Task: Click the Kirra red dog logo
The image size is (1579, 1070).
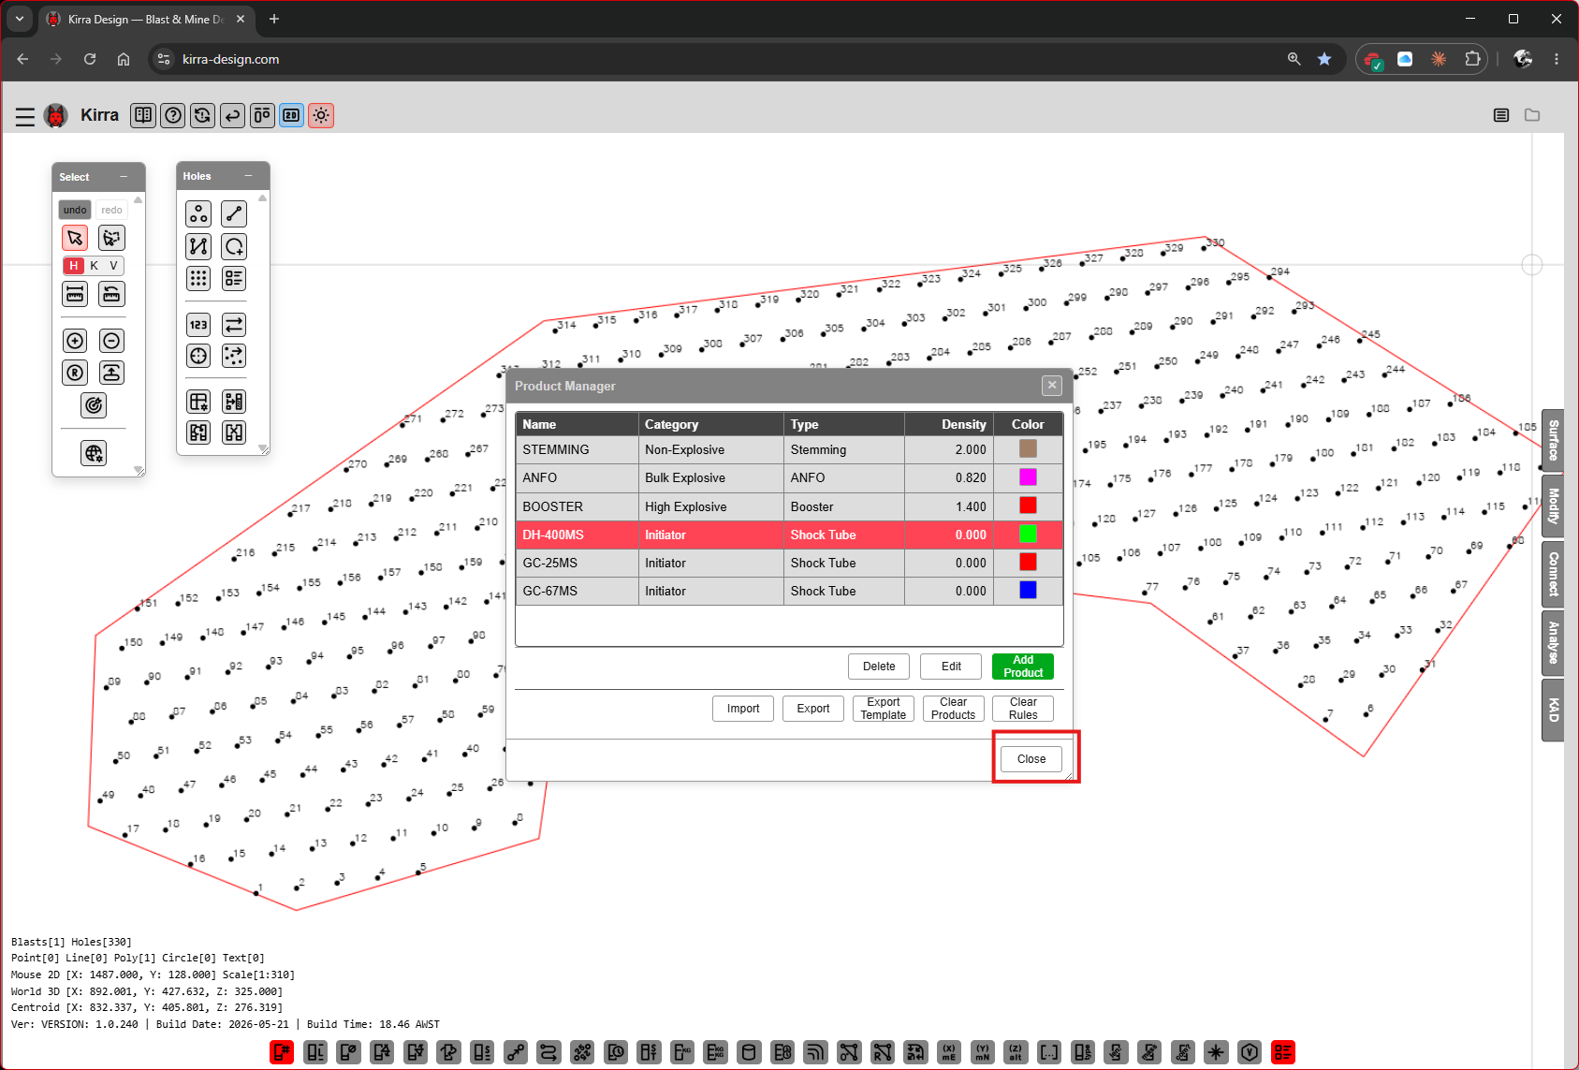Action: [x=56, y=115]
